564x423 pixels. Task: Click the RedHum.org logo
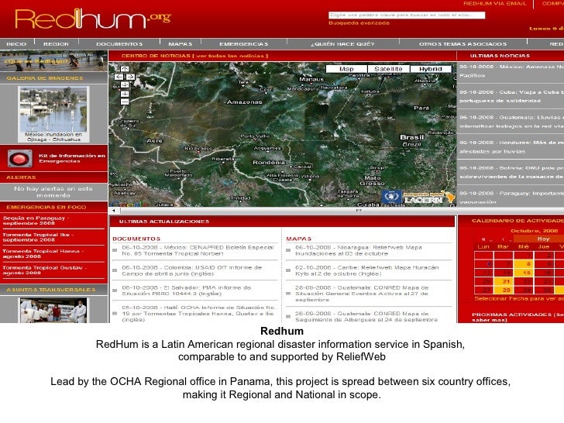pos(93,19)
